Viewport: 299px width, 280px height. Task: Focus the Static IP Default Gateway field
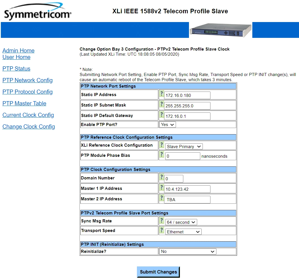click(187, 116)
